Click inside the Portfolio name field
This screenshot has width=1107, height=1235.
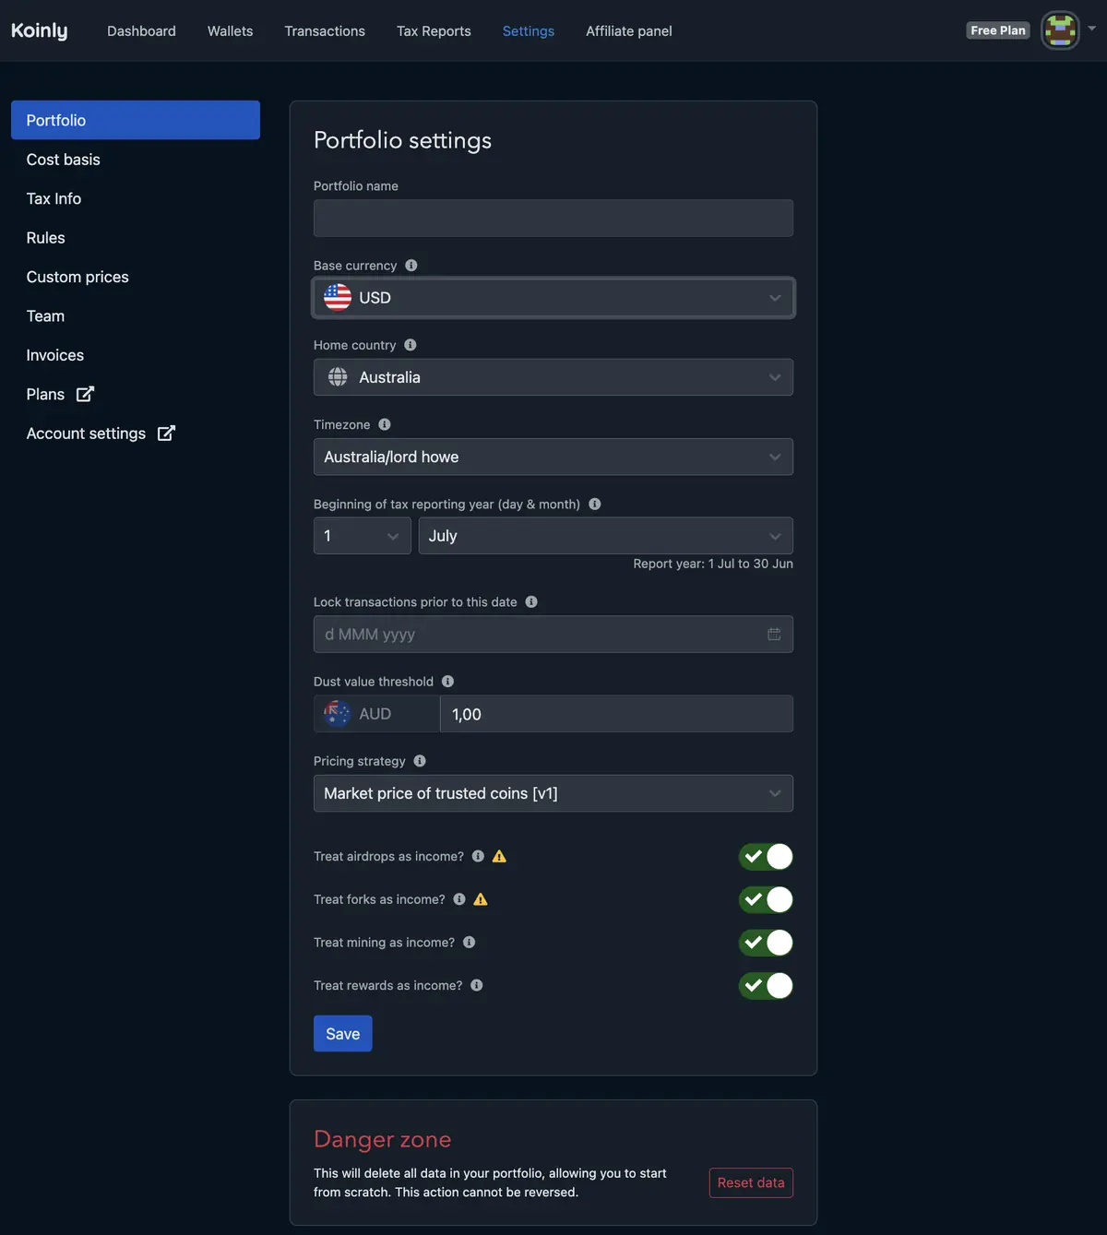tap(553, 218)
